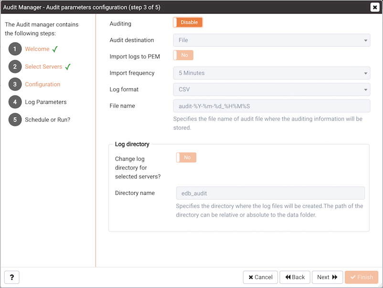Image resolution: width=383 pixels, height=288 pixels.
Task: Click the Log directory group title
Action: click(x=132, y=144)
